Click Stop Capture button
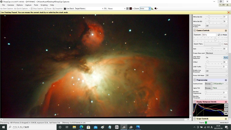The height and width of the screenshot is (130, 231). [37, 9]
